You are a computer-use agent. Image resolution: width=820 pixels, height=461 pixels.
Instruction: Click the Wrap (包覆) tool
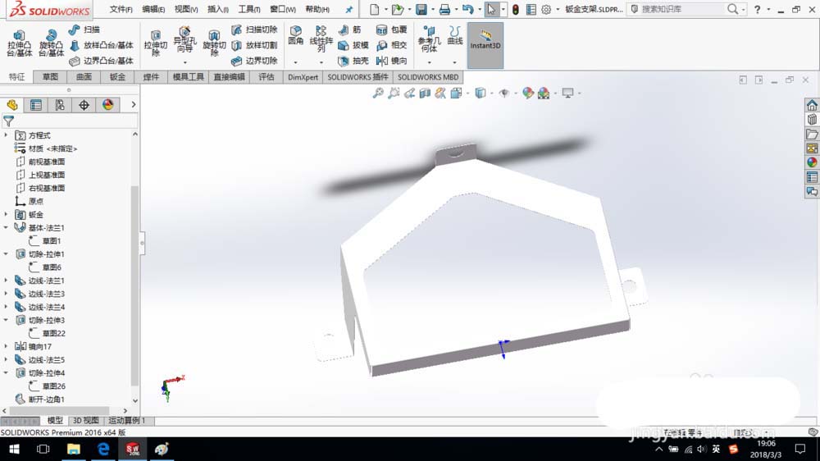point(392,30)
